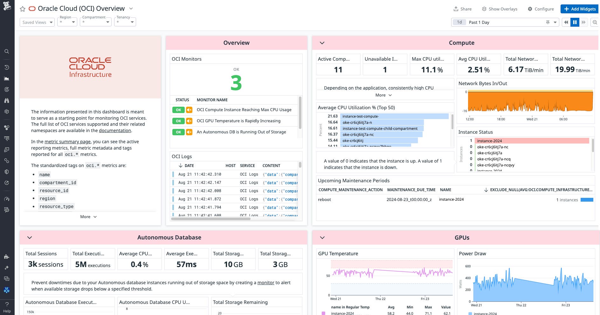Screen dimensions: 600x315
Task: Click the Add Widgets button
Action: 579,9
